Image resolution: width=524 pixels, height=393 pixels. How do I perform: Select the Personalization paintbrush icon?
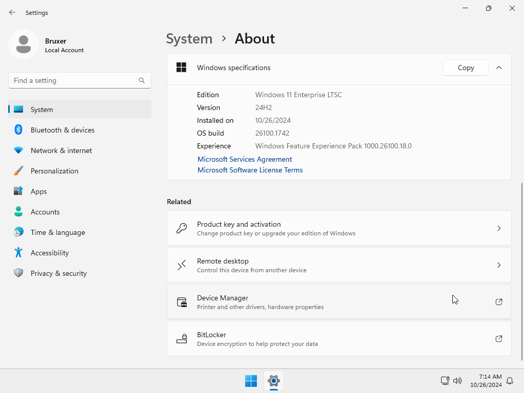[x=18, y=171]
